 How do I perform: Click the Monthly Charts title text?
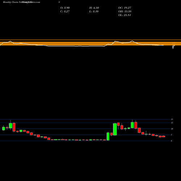(10, 2)
